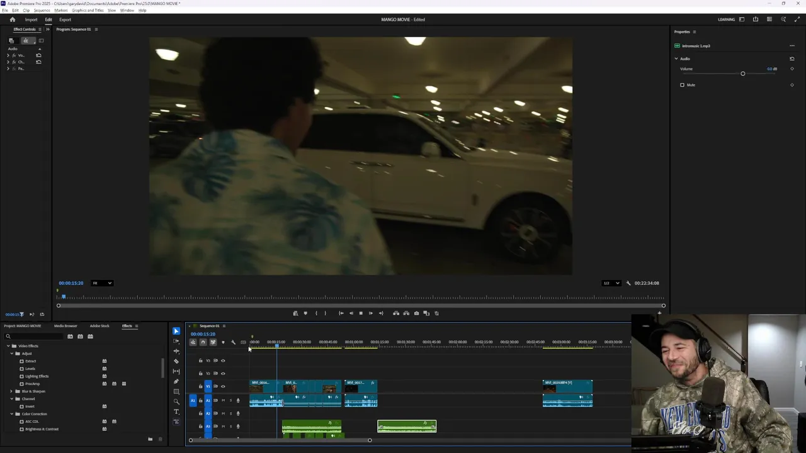Click Home icon in top bar
Viewport: 806px width, 453px height.
click(12, 20)
